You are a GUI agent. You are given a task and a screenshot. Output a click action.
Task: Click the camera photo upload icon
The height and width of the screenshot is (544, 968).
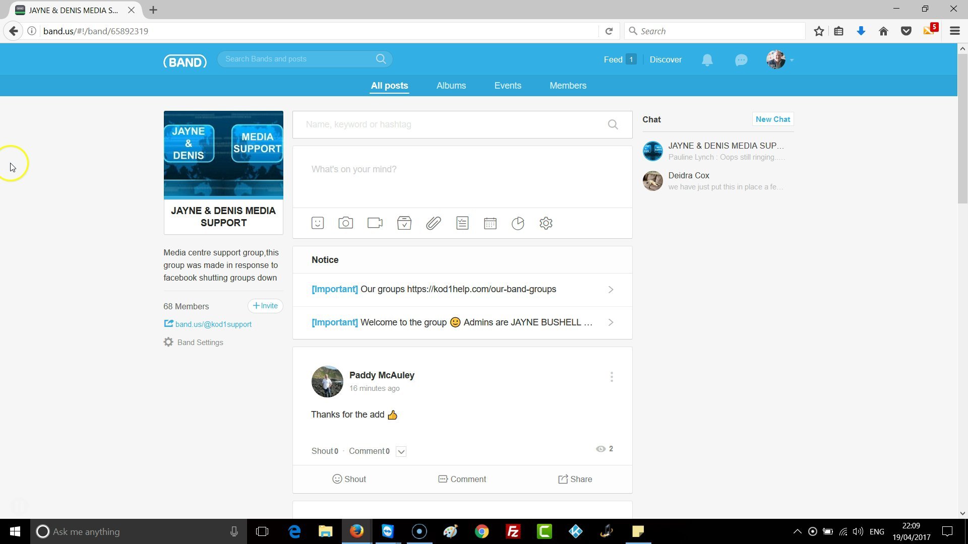click(x=345, y=223)
